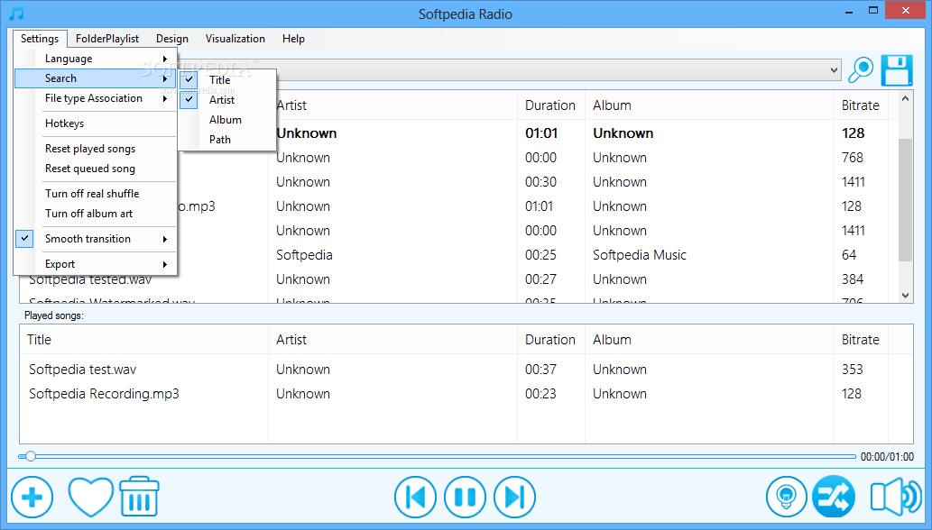Click the 353 bitrate in Played songs

(853, 370)
